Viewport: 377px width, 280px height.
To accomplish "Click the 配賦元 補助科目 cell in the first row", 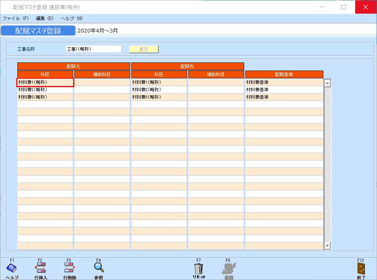I will pyautogui.click(x=102, y=82).
